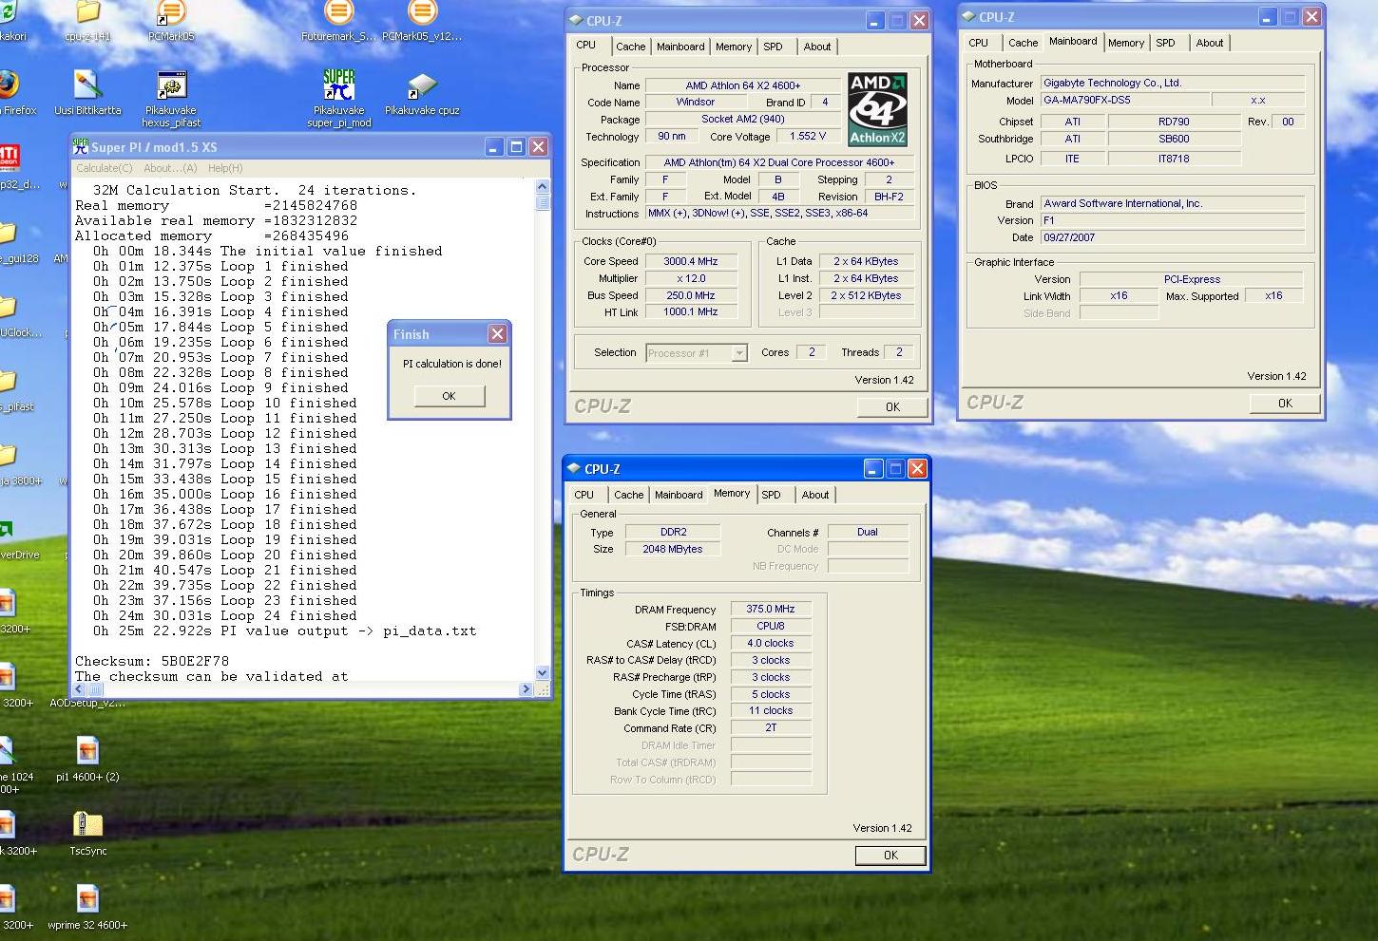This screenshot has height=941, width=1378.
Task: Open Memory tab in CPU-Z CPU window
Action: pyautogui.click(x=734, y=47)
